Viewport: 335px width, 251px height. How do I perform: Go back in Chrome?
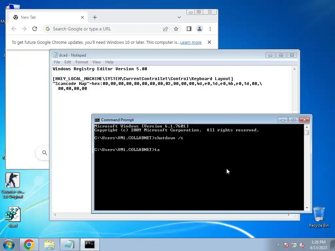pos(14,29)
